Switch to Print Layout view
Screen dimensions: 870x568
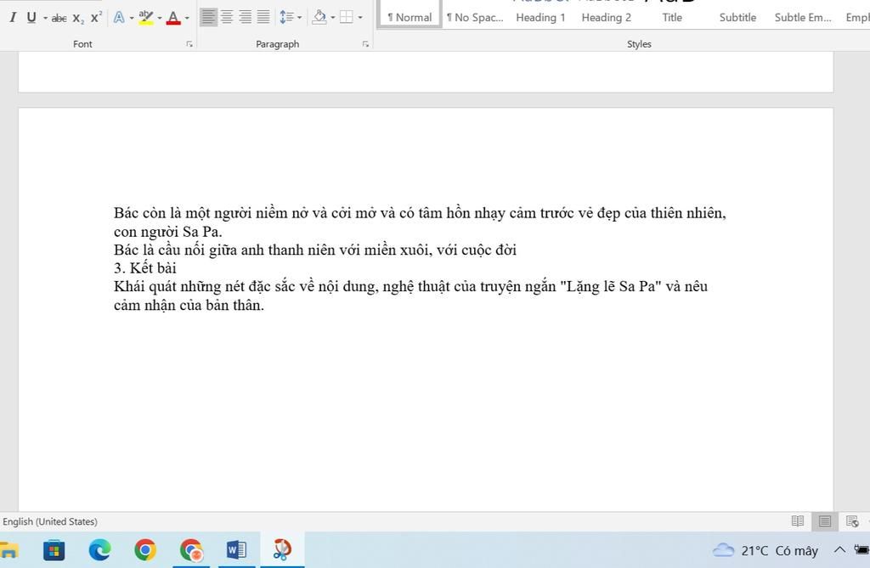click(825, 521)
